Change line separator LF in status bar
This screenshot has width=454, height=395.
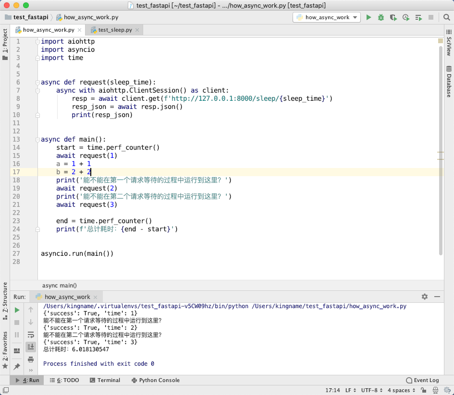351,390
